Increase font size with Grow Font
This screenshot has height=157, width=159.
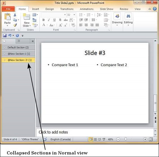click(x=60, y=25)
